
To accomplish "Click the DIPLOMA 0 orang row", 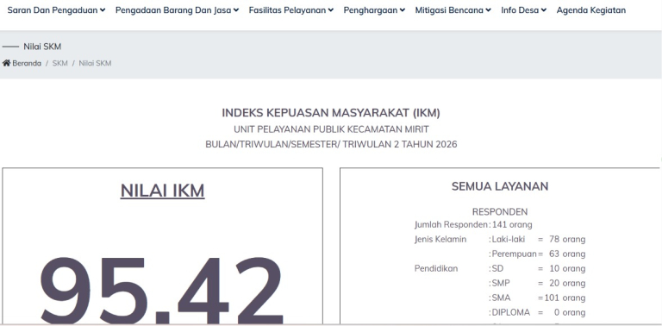I will (x=538, y=313).
